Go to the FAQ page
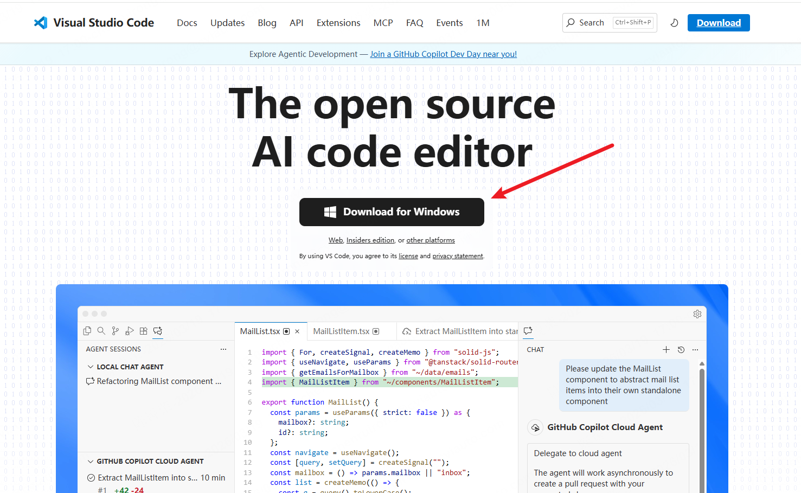801x493 pixels. point(414,23)
